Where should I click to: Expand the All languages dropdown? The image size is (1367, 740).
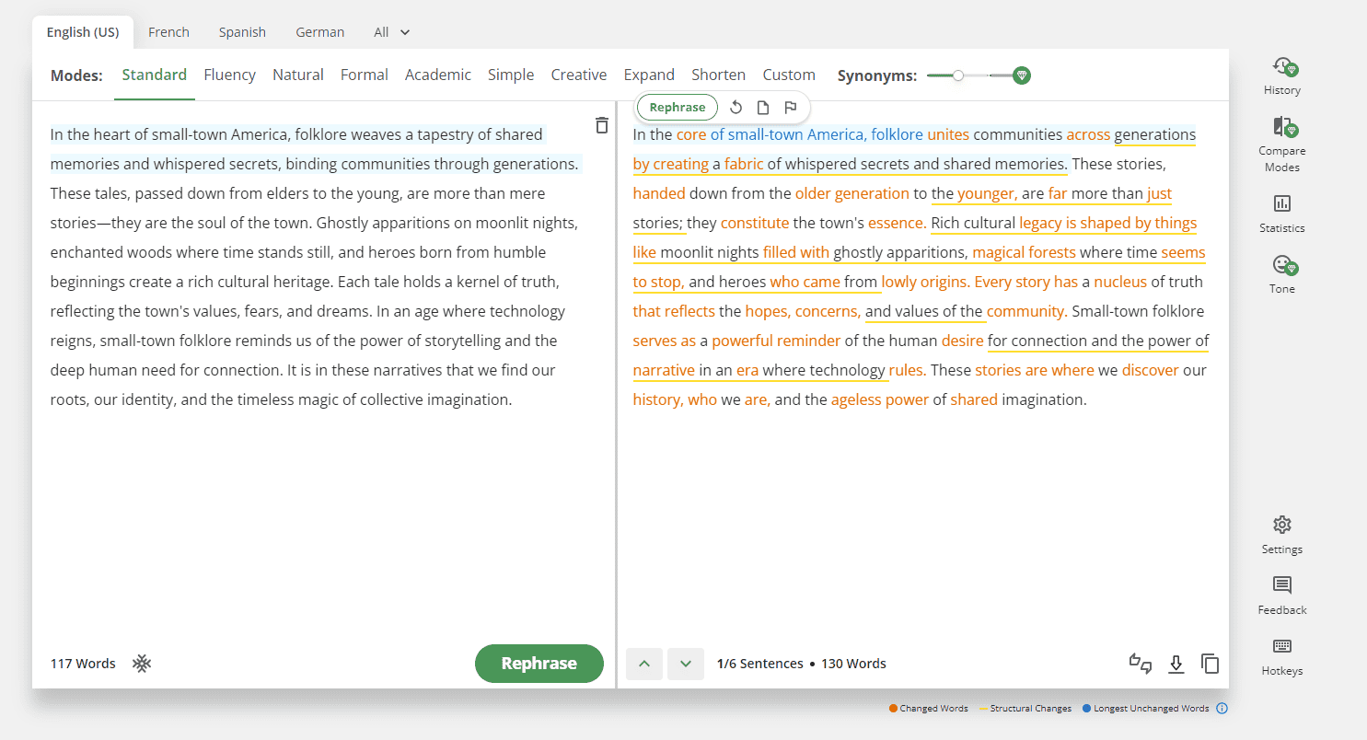(x=392, y=32)
